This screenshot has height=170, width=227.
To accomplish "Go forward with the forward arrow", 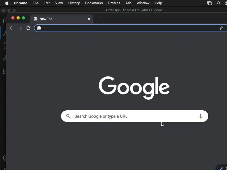I will click(x=20, y=28).
